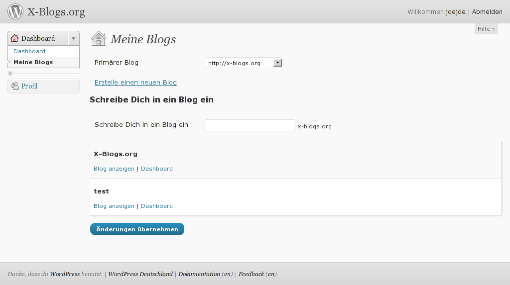Open Dashboard link under X-Blogs.org
Viewport: 510px width, 285px height.
coord(157,169)
